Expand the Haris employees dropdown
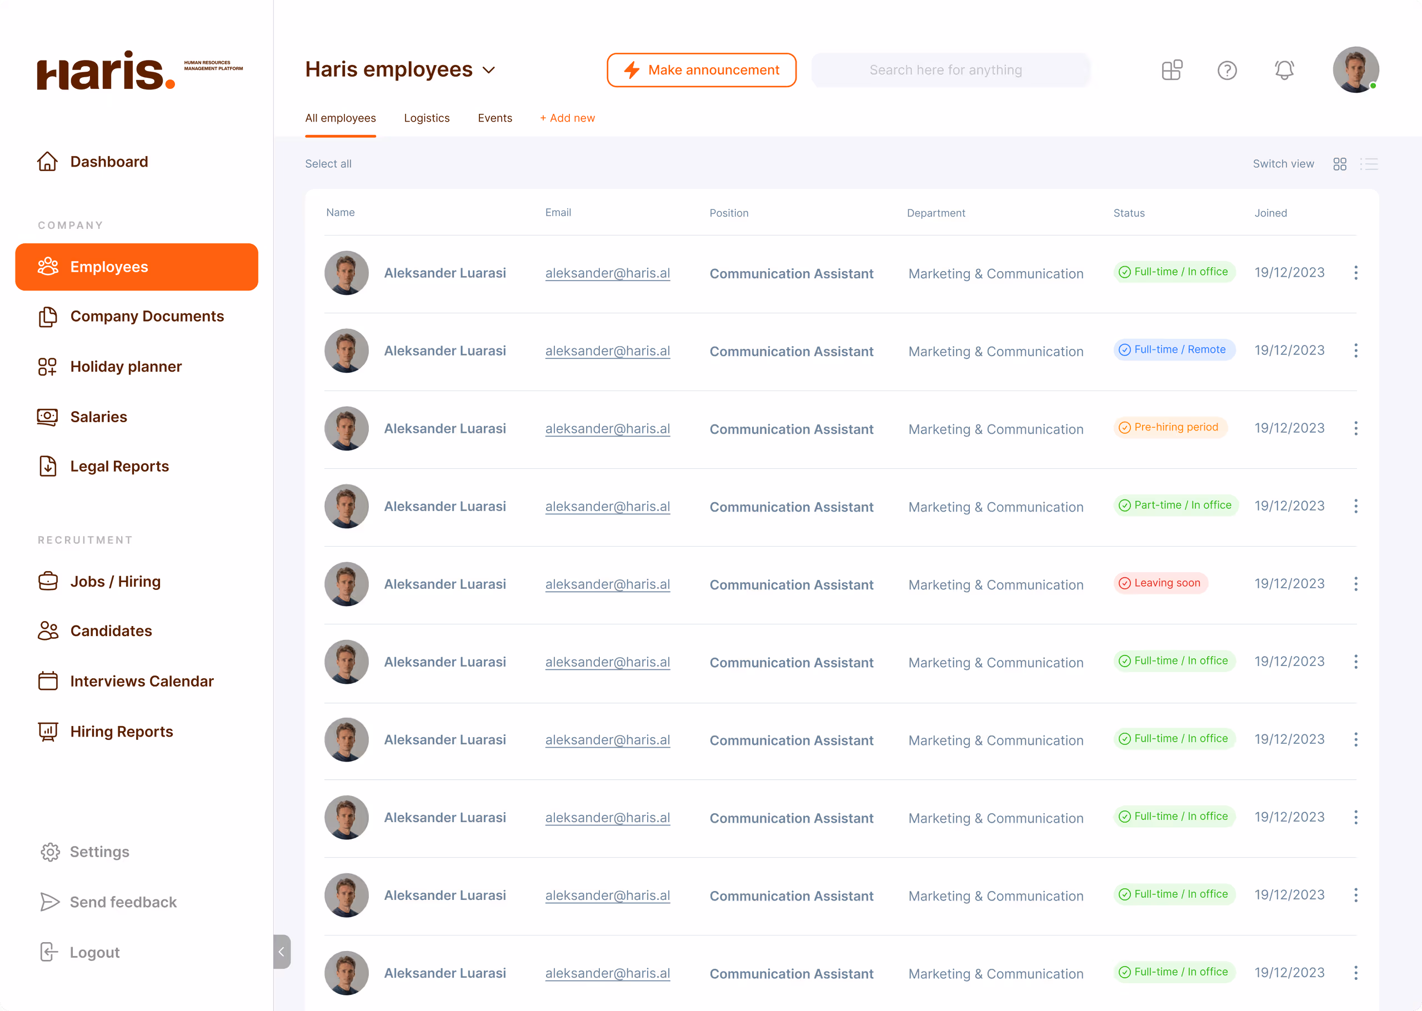 tap(488, 70)
